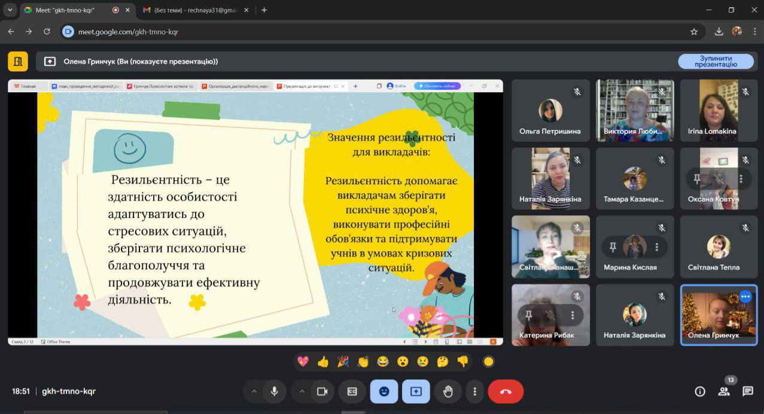Choose reaction skin tone yellow swatch
The height and width of the screenshot is (414, 764).
[x=488, y=361]
